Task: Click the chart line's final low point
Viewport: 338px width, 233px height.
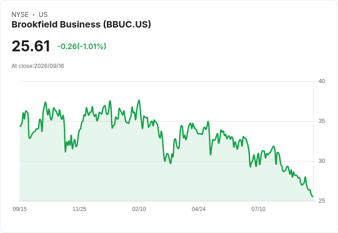Action: point(313,196)
